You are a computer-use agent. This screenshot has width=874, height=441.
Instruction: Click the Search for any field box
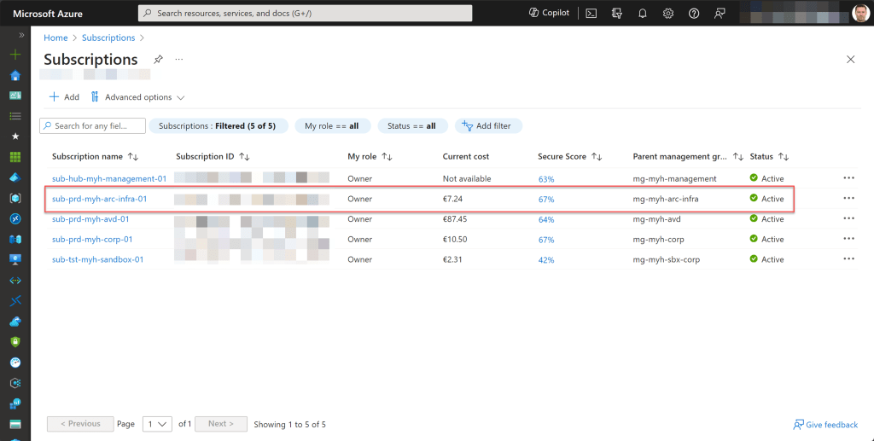(x=94, y=126)
